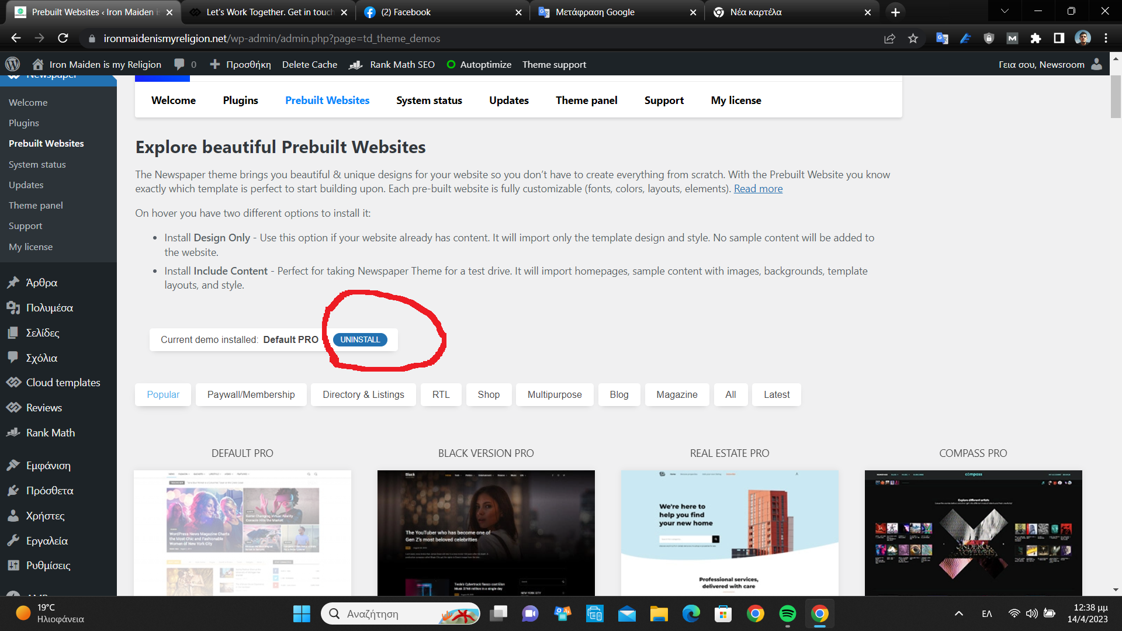The image size is (1122, 631).
Task: Show hidden system tray icons
Action: (958, 613)
